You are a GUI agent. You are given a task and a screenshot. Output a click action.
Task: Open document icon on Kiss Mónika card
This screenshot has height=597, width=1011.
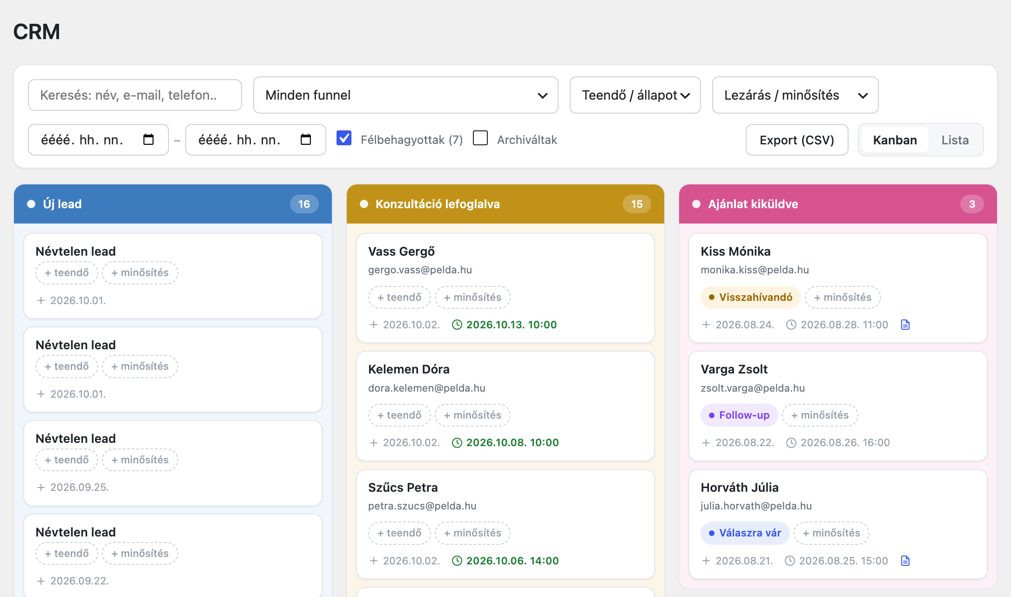pyautogui.click(x=905, y=325)
